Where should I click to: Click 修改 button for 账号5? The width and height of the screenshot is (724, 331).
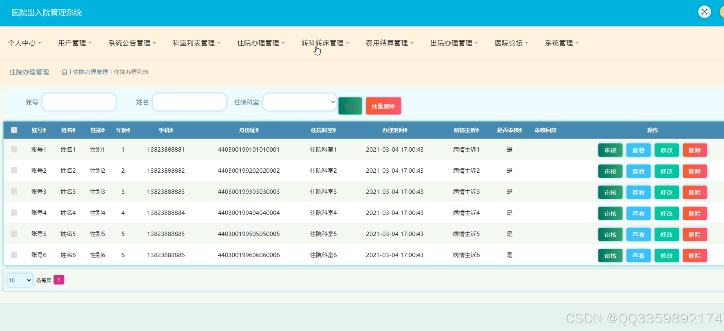pos(667,234)
